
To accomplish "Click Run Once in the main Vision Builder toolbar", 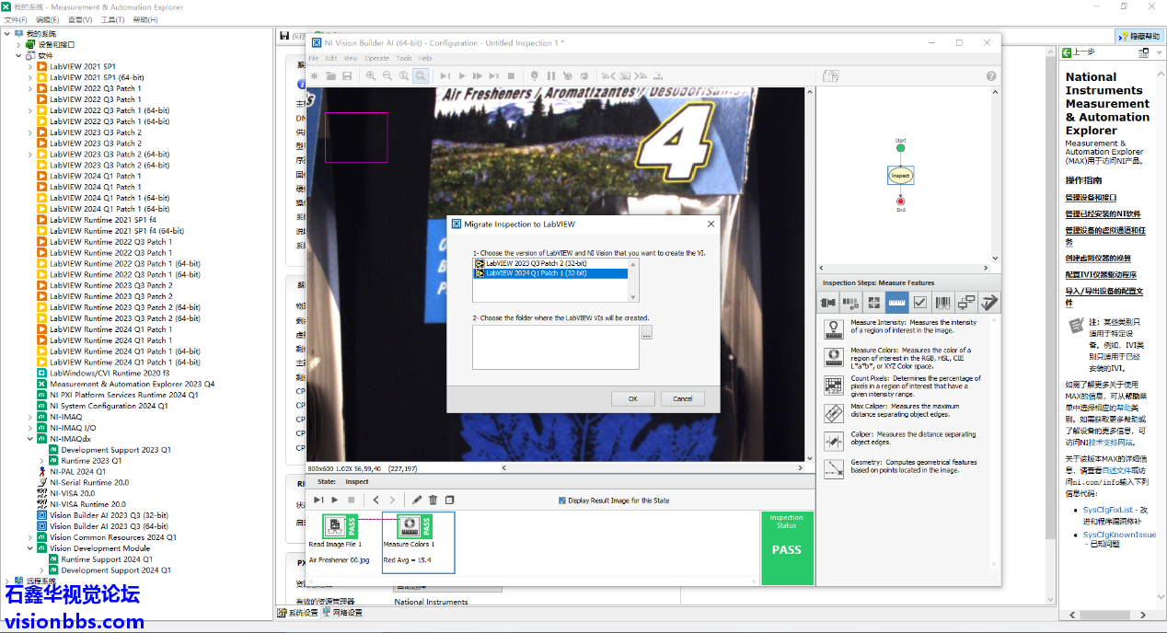I will (x=445, y=76).
